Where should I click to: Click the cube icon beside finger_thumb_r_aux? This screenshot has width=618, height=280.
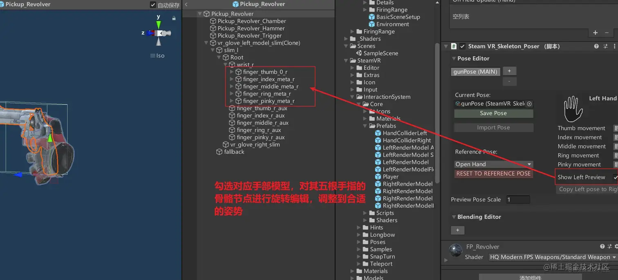[x=232, y=109]
